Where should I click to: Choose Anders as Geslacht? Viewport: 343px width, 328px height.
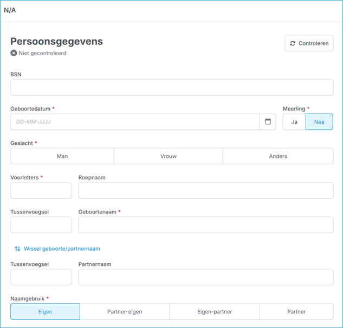point(278,156)
